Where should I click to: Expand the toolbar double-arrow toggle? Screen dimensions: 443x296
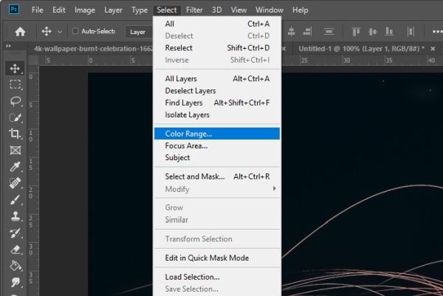(8, 46)
